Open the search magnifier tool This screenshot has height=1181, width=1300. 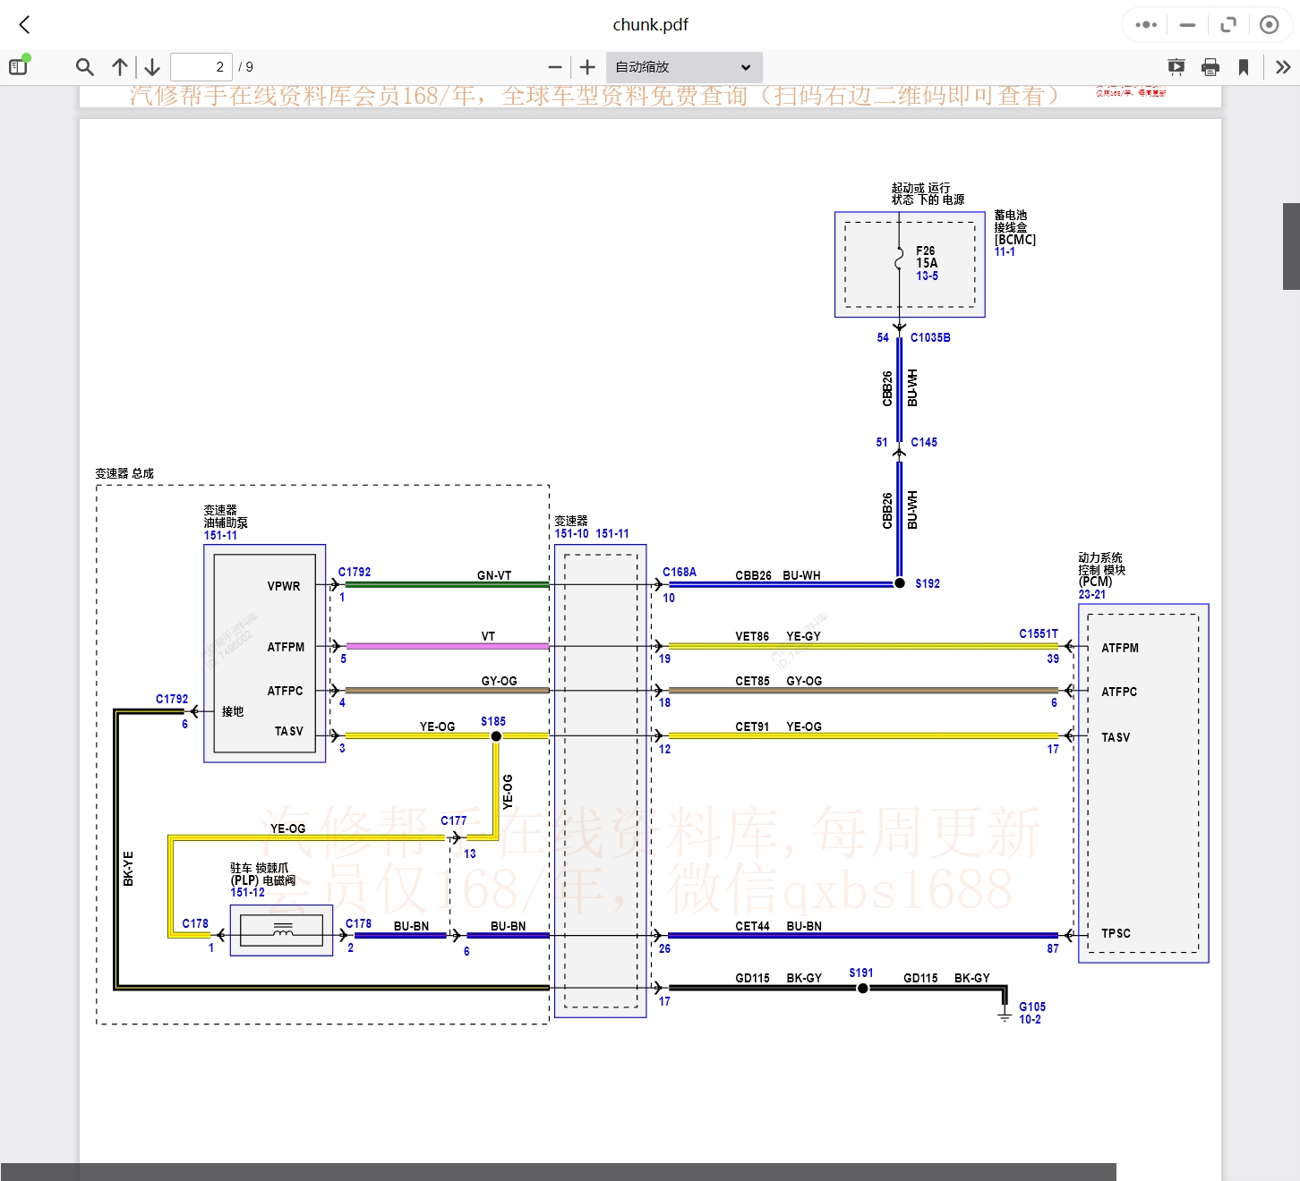(x=85, y=67)
